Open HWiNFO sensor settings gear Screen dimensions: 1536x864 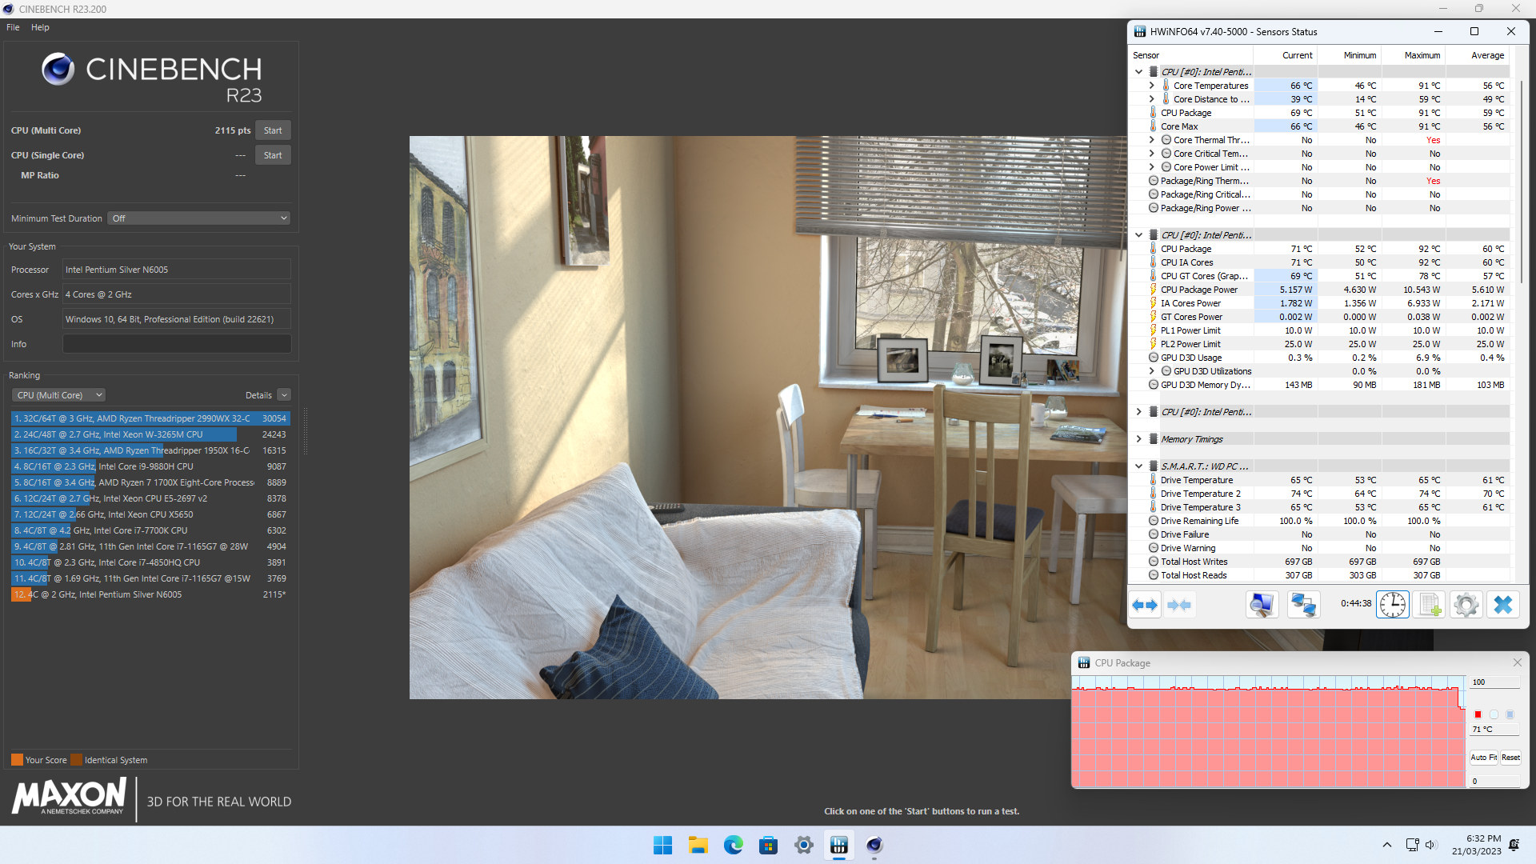[x=1466, y=605]
